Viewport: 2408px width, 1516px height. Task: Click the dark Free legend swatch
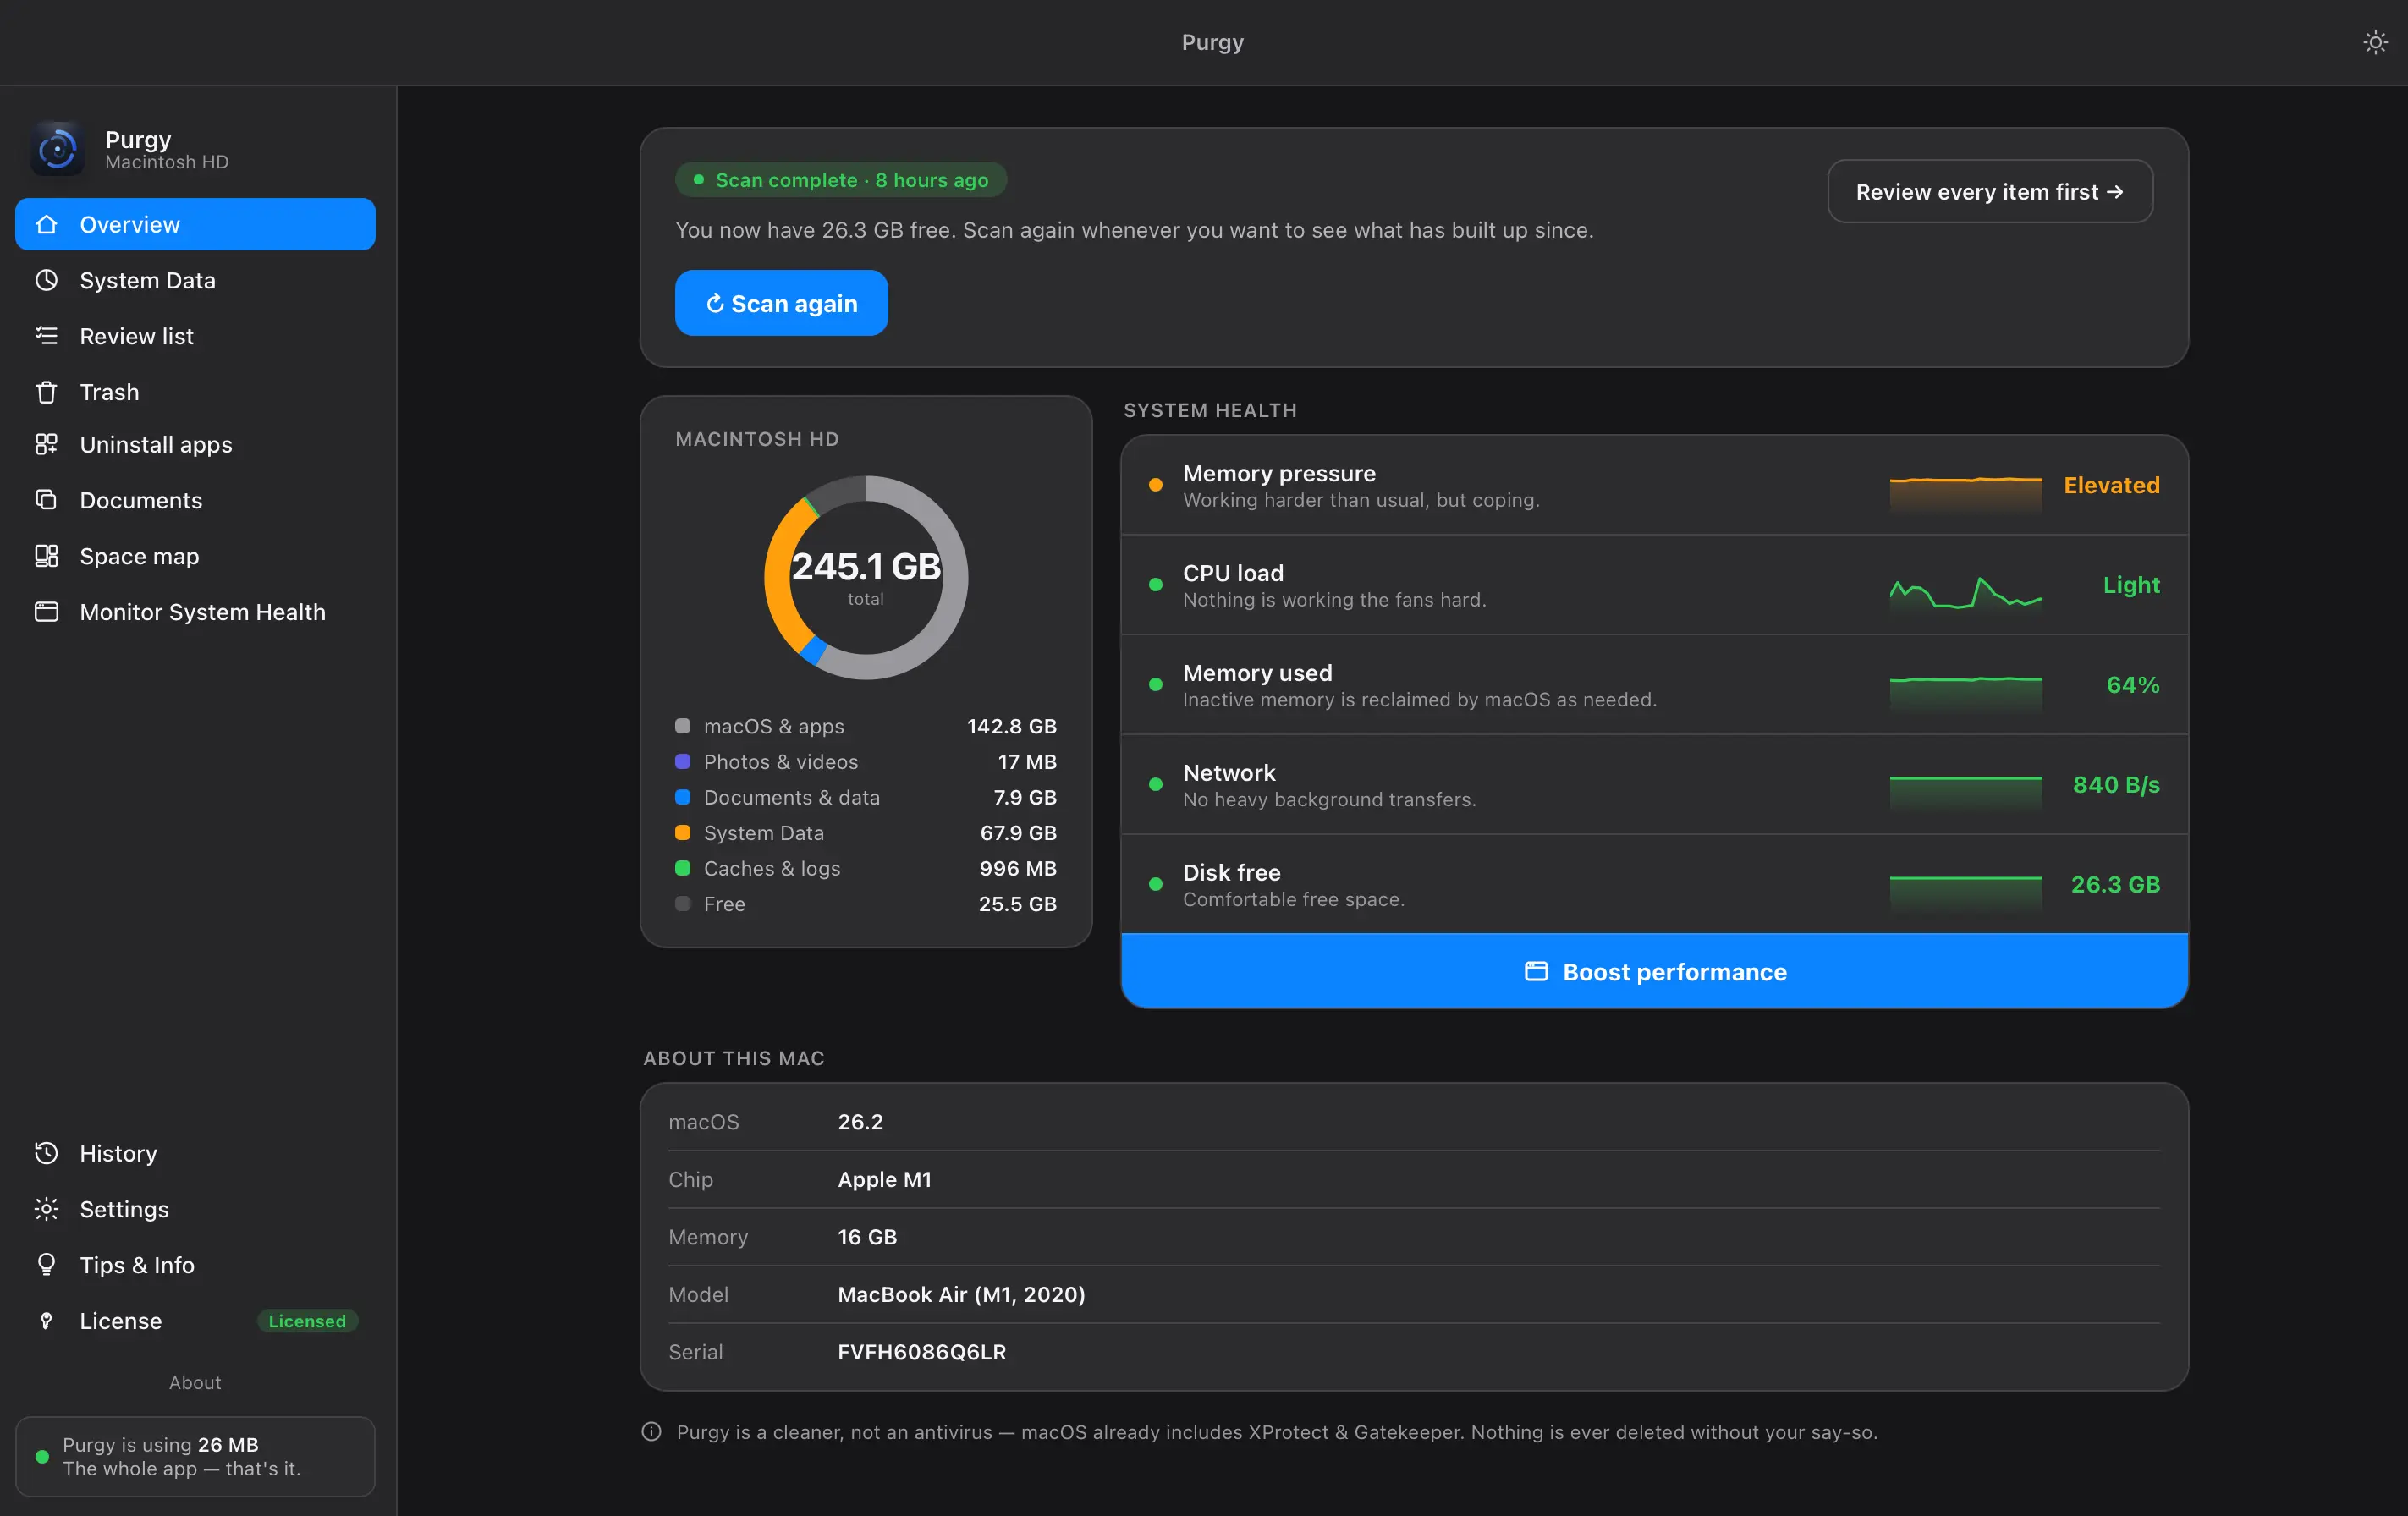(x=682, y=904)
